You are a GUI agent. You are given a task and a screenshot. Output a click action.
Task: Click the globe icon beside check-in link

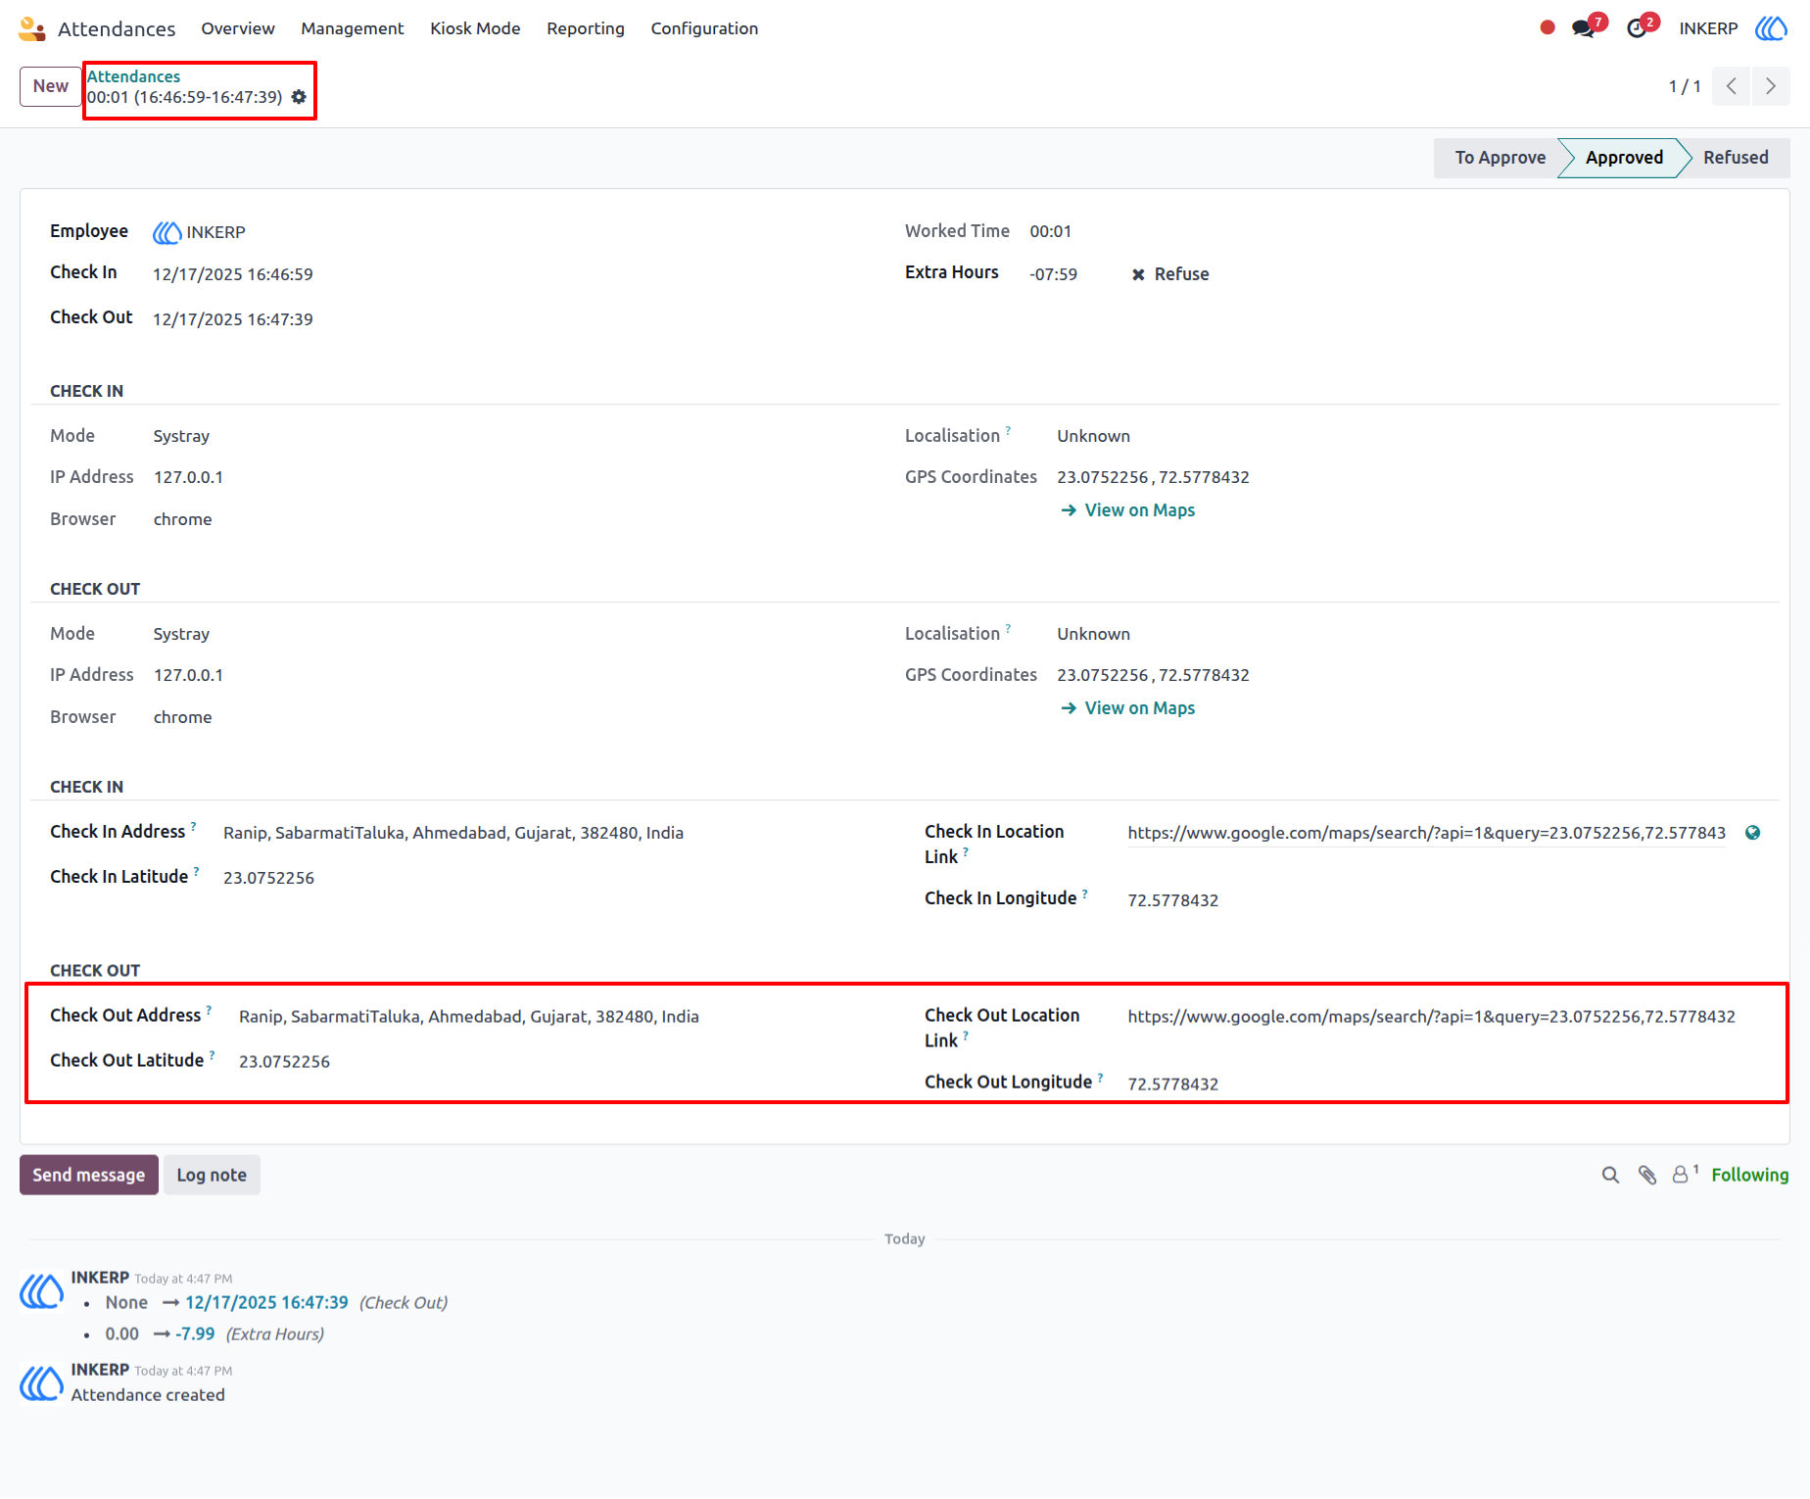pyautogui.click(x=1753, y=833)
